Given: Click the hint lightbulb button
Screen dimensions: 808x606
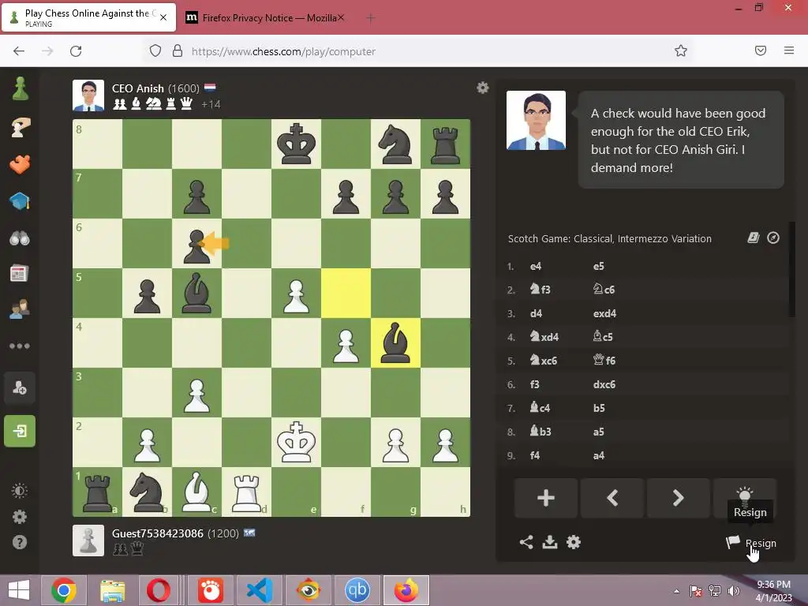Looking at the screenshot, I should pos(745,494).
